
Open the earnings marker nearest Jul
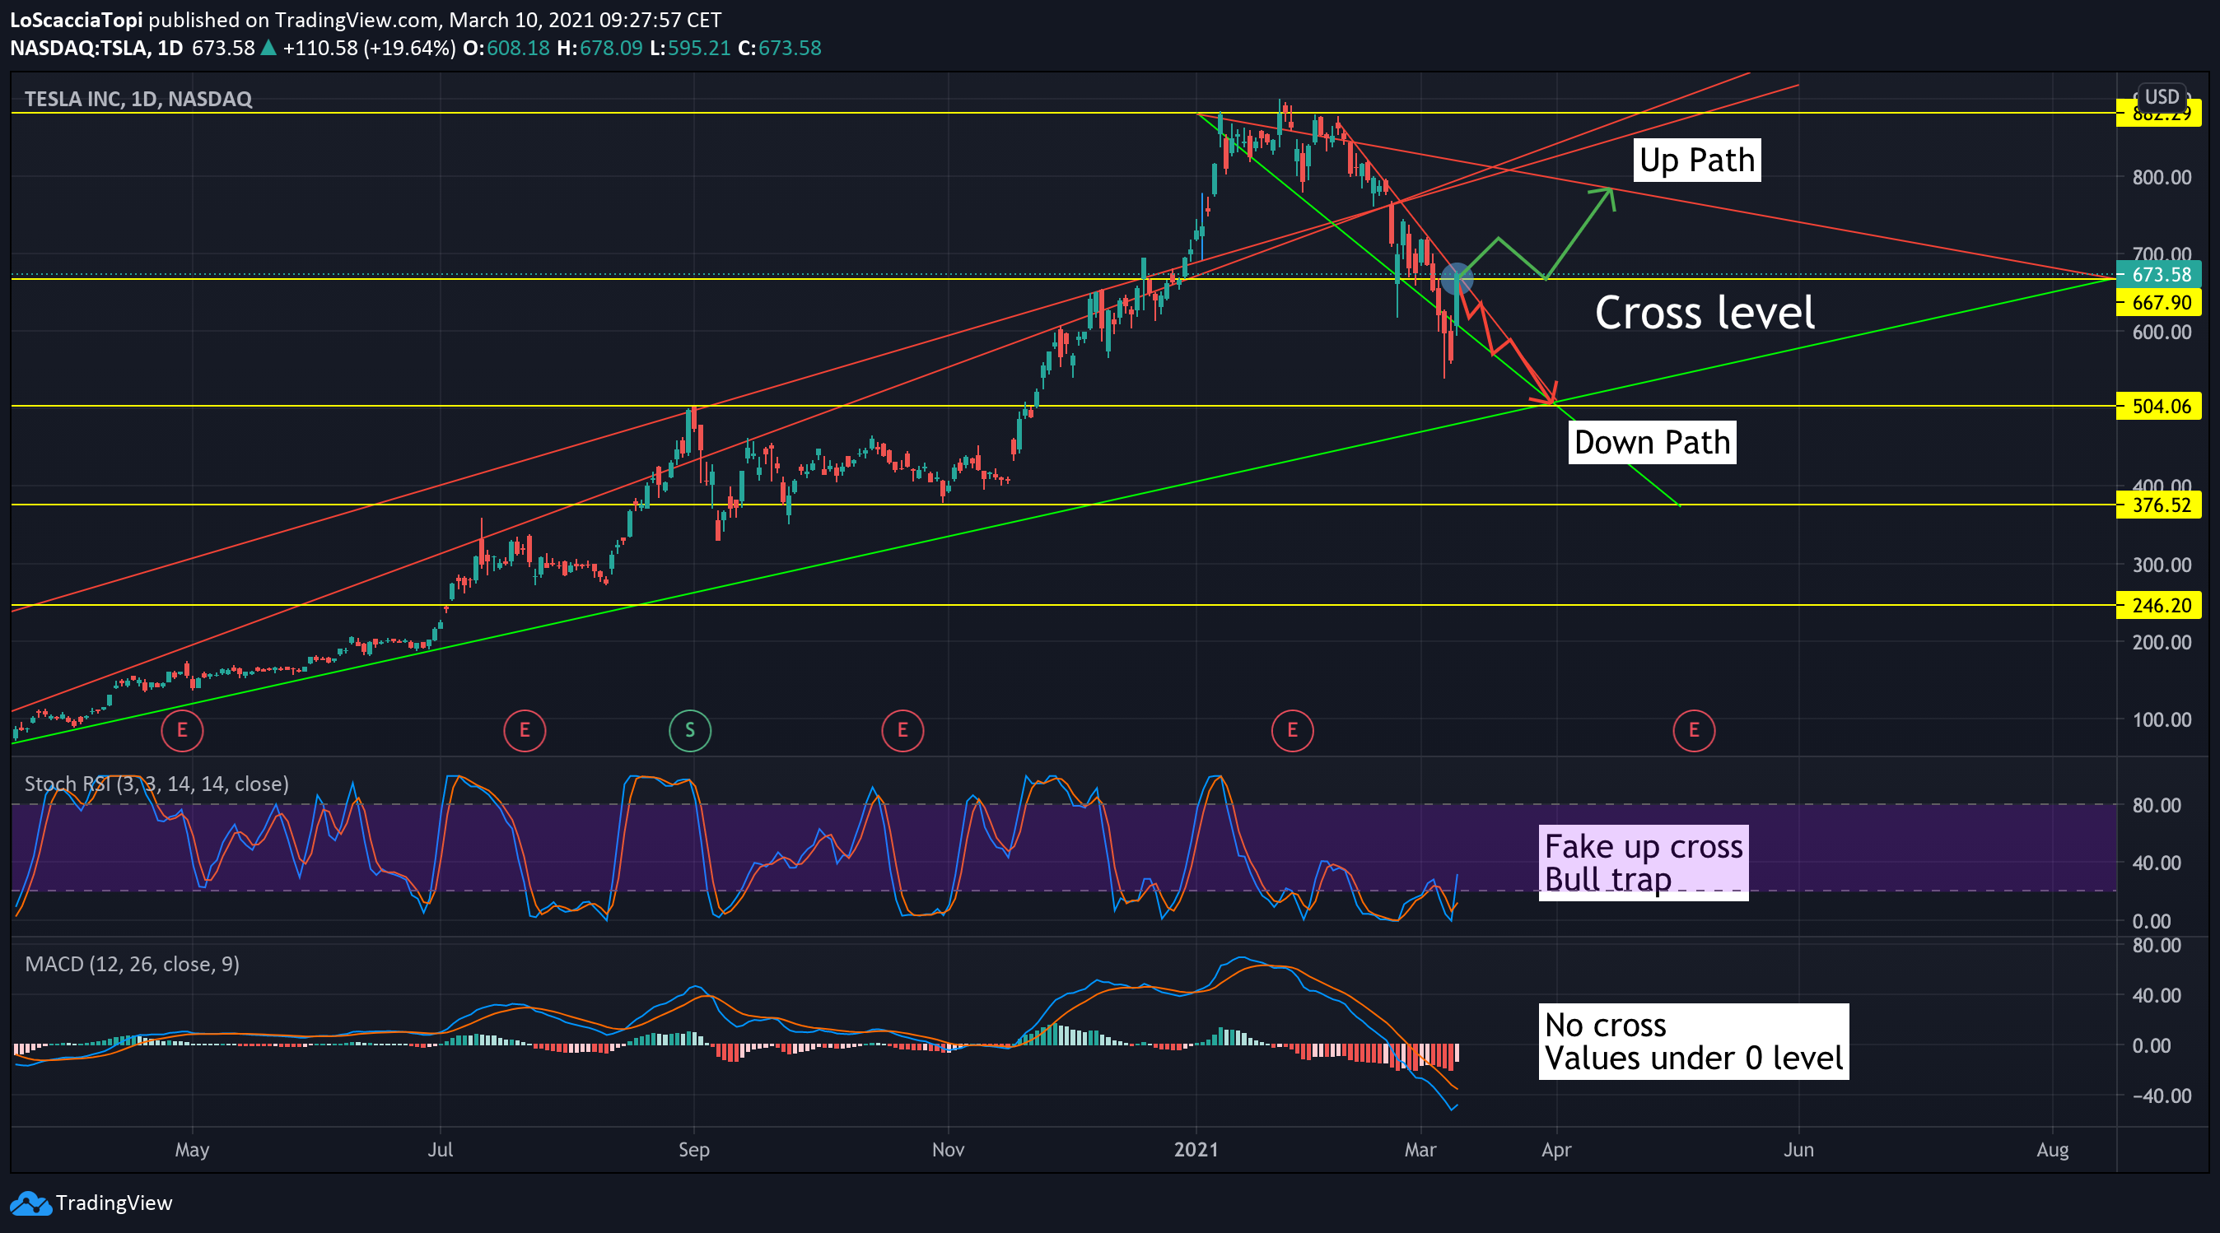click(x=525, y=731)
